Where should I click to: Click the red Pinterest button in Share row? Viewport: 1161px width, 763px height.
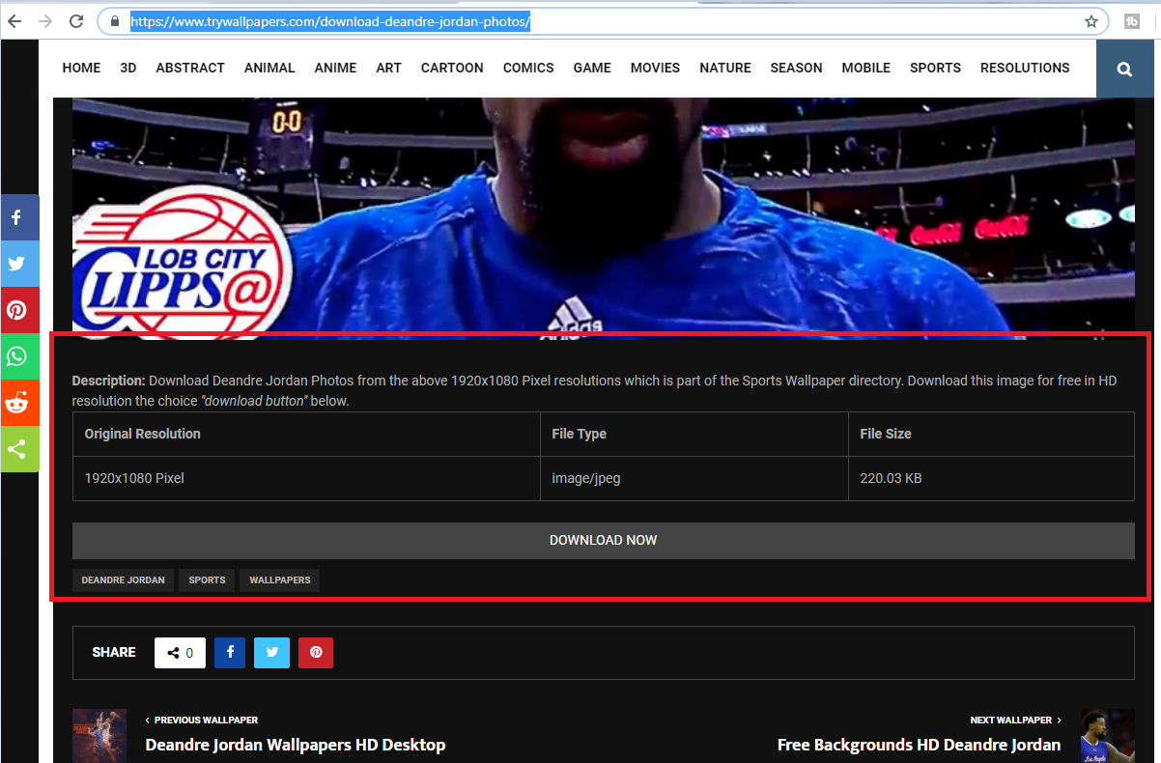(x=316, y=653)
